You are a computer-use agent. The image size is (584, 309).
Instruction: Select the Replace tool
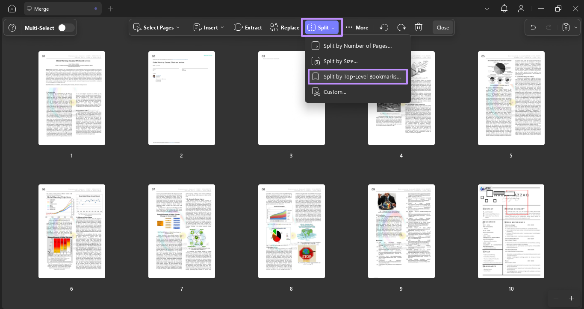[284, 27]
